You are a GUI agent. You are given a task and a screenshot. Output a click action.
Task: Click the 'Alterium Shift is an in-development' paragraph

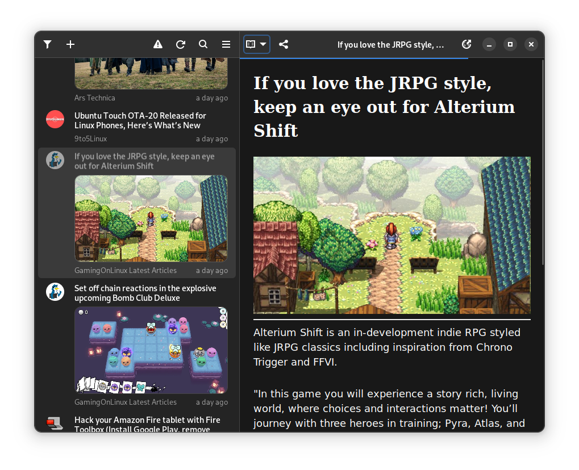pyautogui.click(x=386, y=347)
